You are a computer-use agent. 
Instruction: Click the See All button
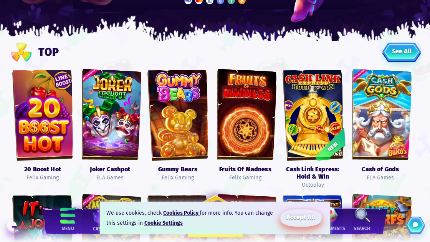(x=402, y=51)
